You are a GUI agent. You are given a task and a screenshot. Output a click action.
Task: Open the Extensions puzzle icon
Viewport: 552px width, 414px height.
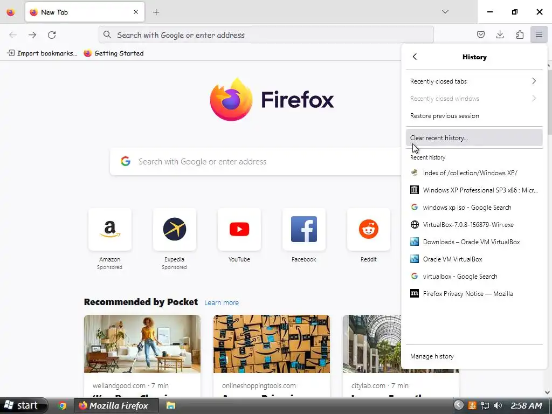(x=520, y=34)
